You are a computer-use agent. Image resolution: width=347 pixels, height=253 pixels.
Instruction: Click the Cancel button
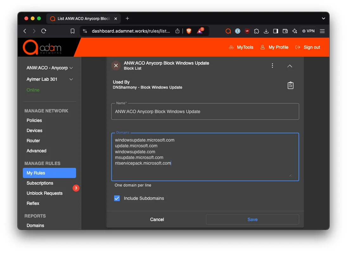pos(157,219)
